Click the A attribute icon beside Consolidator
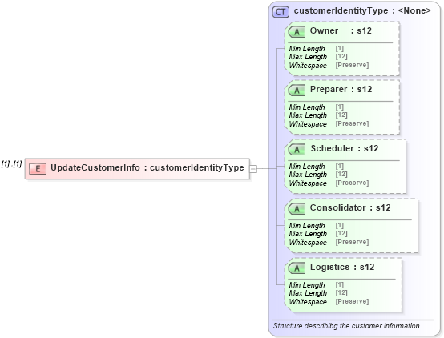This screenshot has width=444, height=338. click(x=297, y=208)
